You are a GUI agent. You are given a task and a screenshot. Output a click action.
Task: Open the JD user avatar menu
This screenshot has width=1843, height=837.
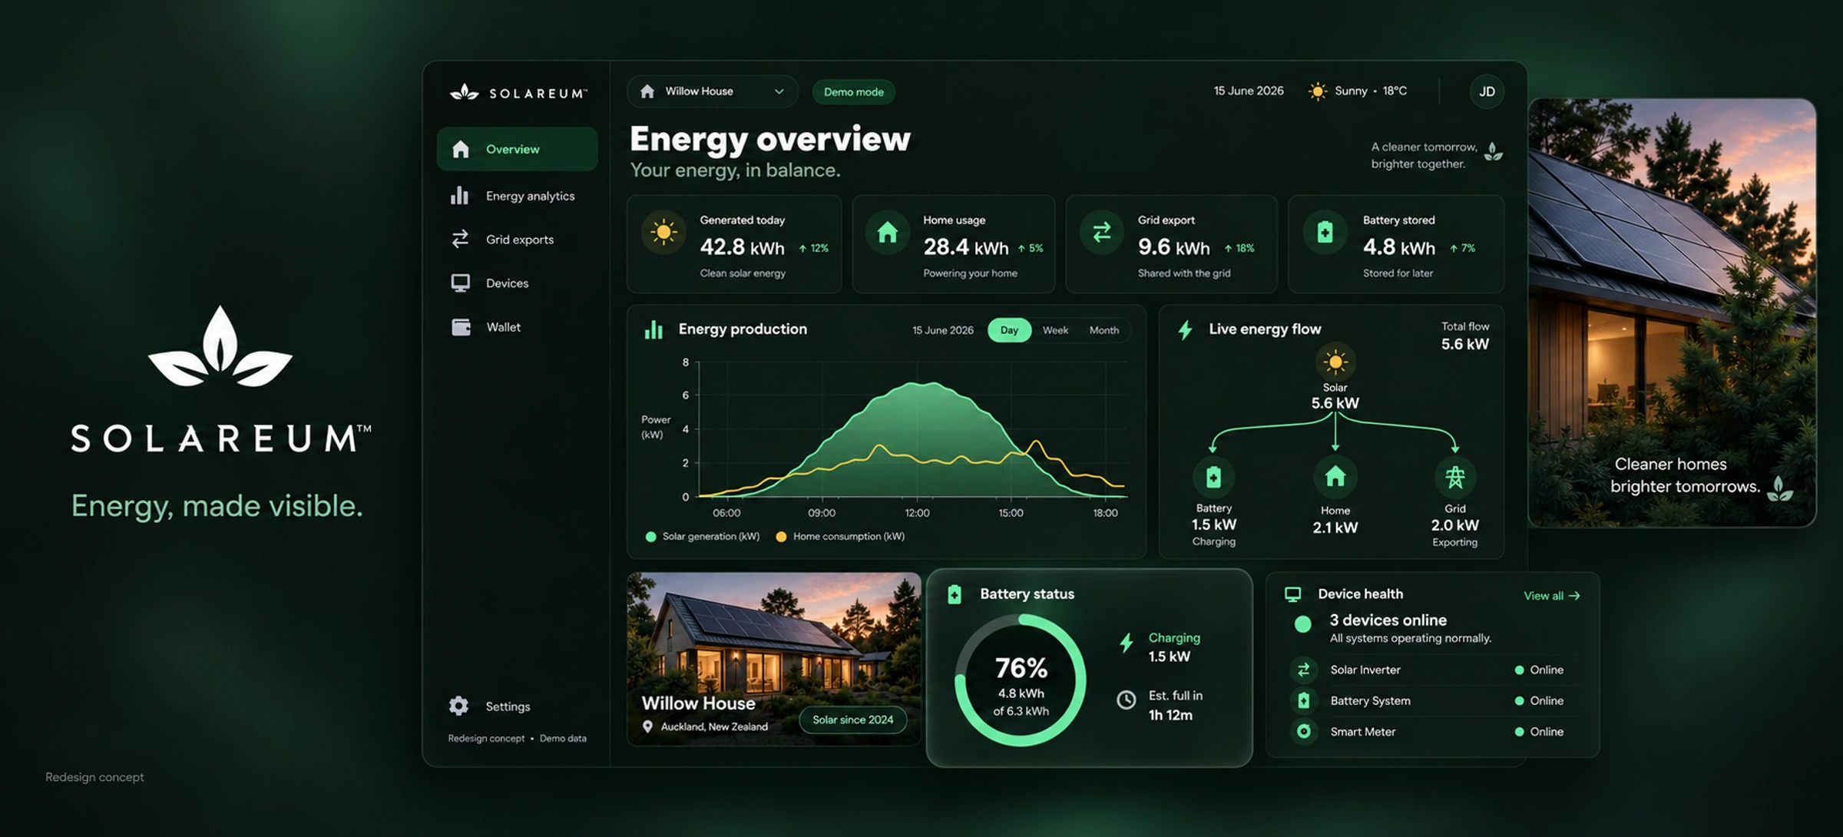click(1487, 91)
